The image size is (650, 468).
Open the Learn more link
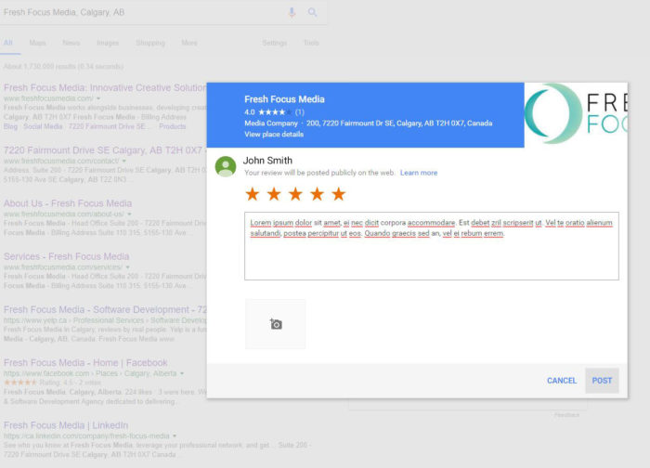point(419,173)
